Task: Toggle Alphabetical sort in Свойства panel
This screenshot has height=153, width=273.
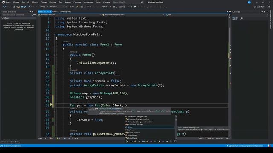Action: pyautogui.click(x=237, y=19)
